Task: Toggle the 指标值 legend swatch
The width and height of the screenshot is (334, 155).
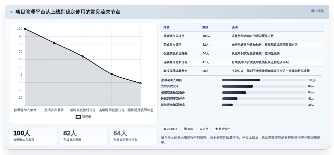Action: tap(78, 117)
